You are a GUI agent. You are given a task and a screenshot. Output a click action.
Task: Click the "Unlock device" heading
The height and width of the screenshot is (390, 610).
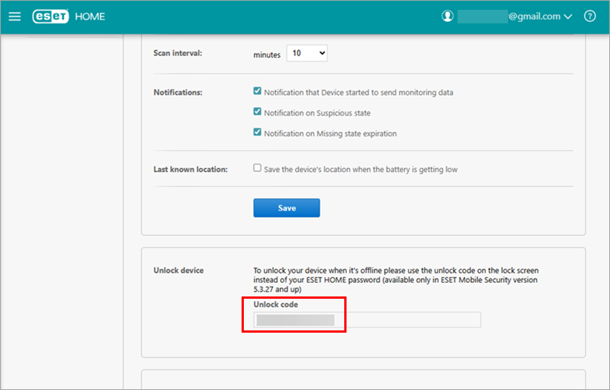click(x=179, y=270)
